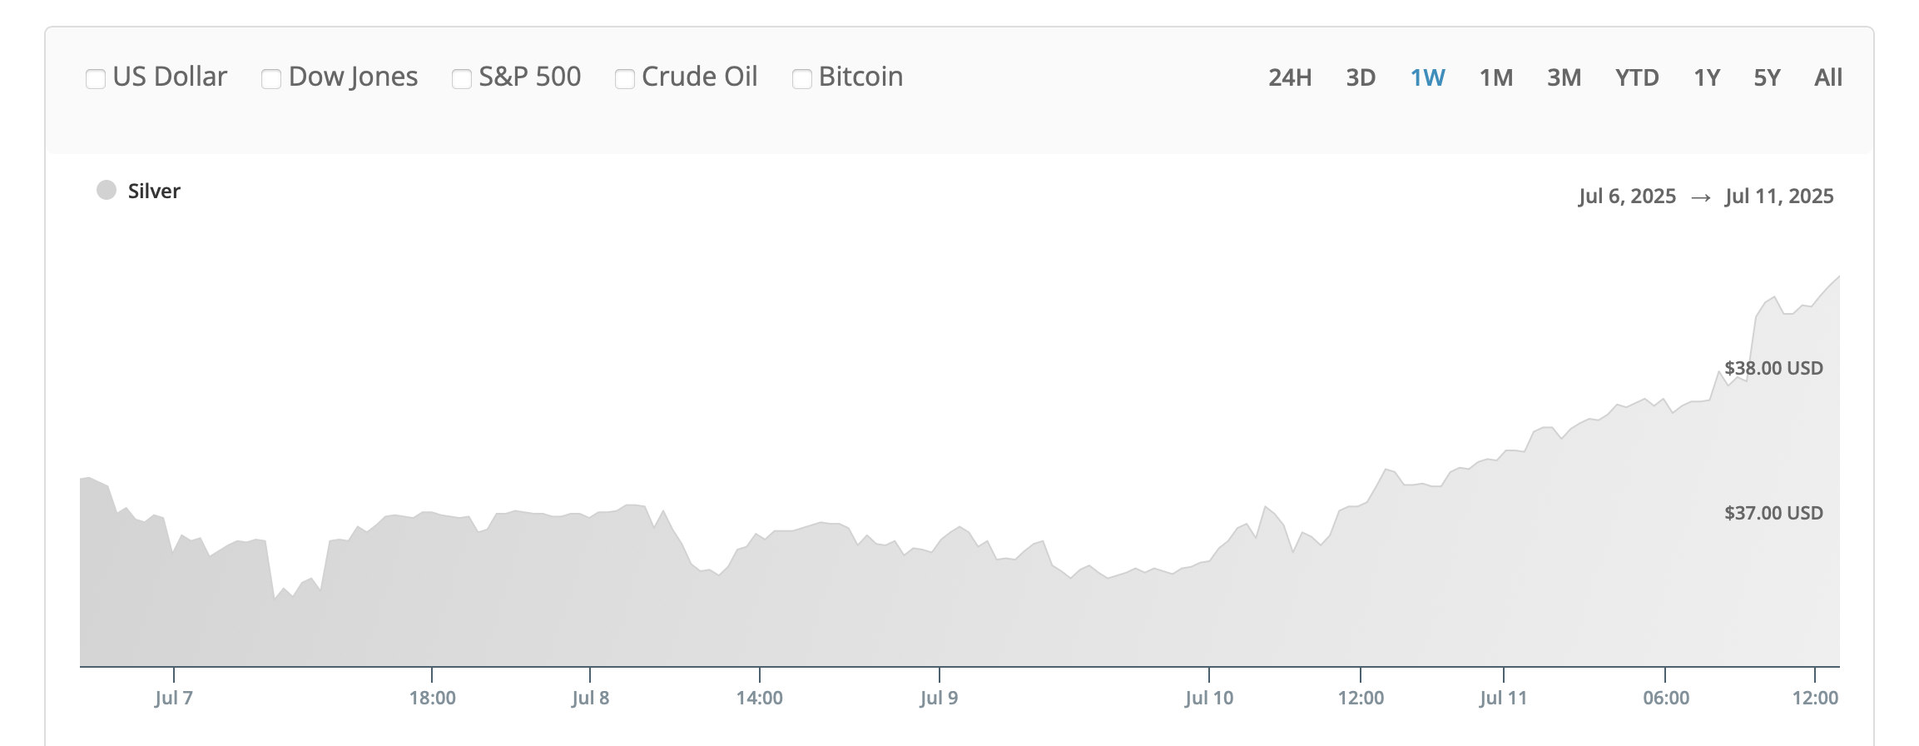Show All historical data

click(x=1828, y=77)
